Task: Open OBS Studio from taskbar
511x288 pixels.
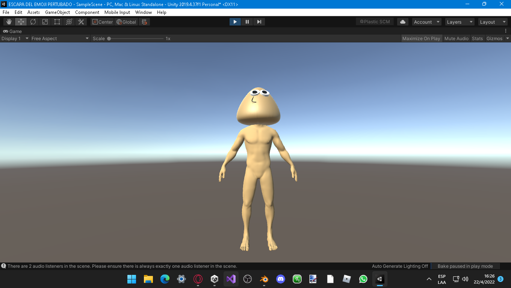Action: click(x=248, y=279)
